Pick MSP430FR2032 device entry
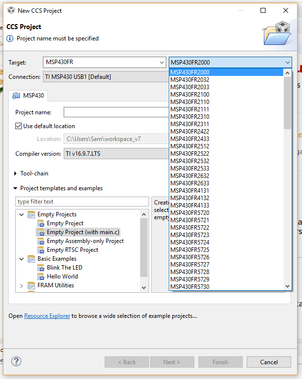The width and height of the screenshot is (302, 379). coord(226,79)
